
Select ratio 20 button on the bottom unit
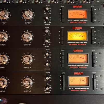pyautogui.click(x=63, y=77)
